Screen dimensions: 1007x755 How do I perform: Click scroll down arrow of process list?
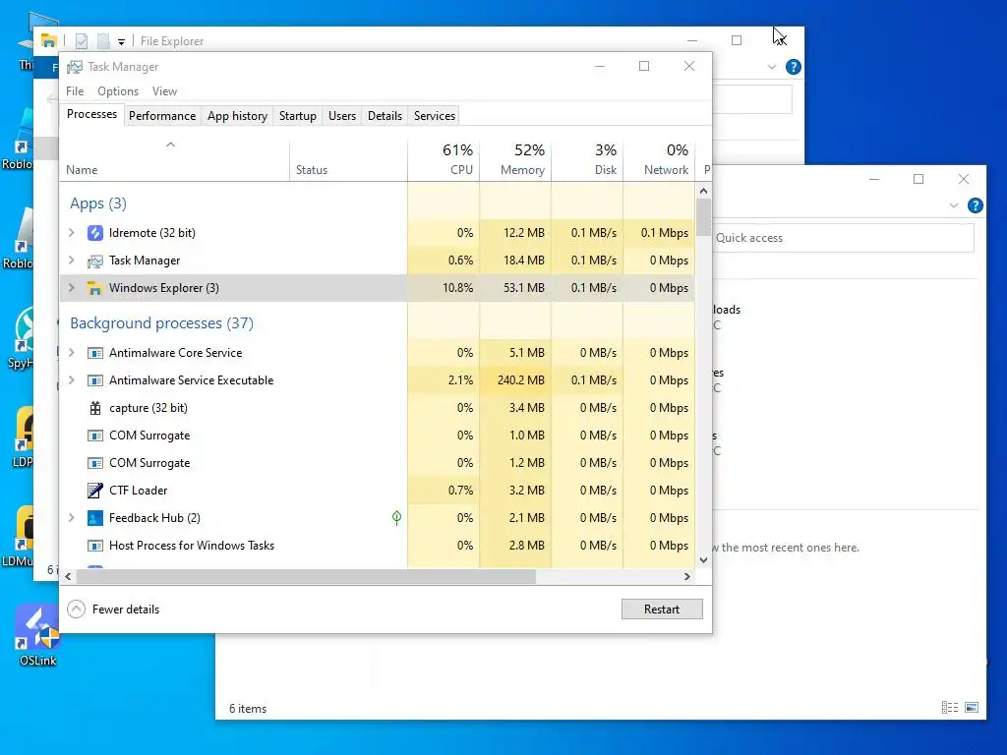coord(703,559)
